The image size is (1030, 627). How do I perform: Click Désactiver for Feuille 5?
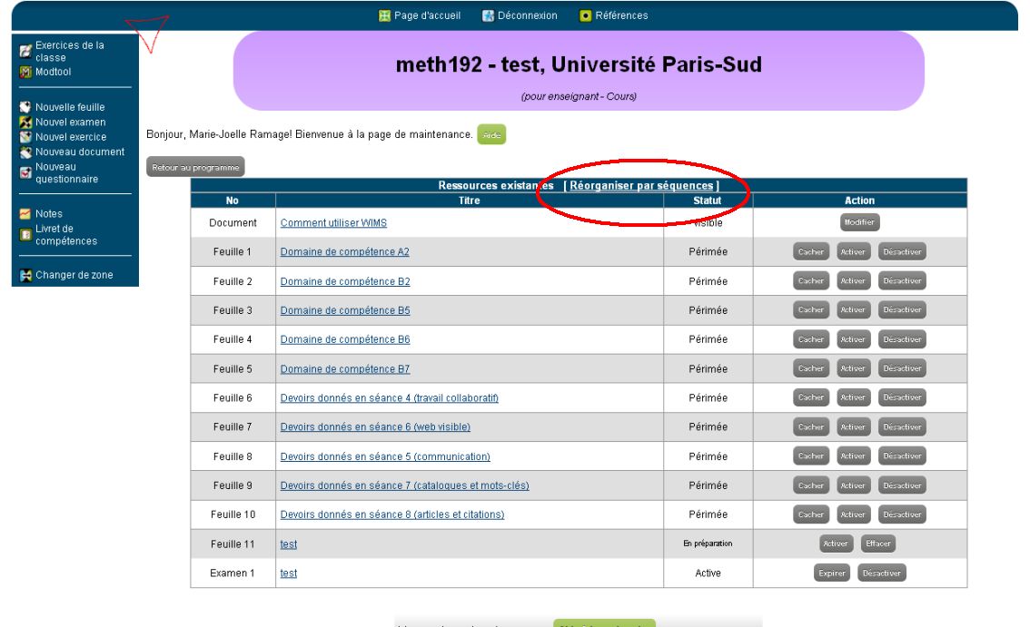[902, 368]
